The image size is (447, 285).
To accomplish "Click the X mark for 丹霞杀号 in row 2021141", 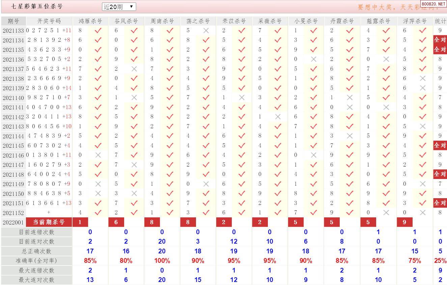I will pyautogui.click(x=350, y=107).
